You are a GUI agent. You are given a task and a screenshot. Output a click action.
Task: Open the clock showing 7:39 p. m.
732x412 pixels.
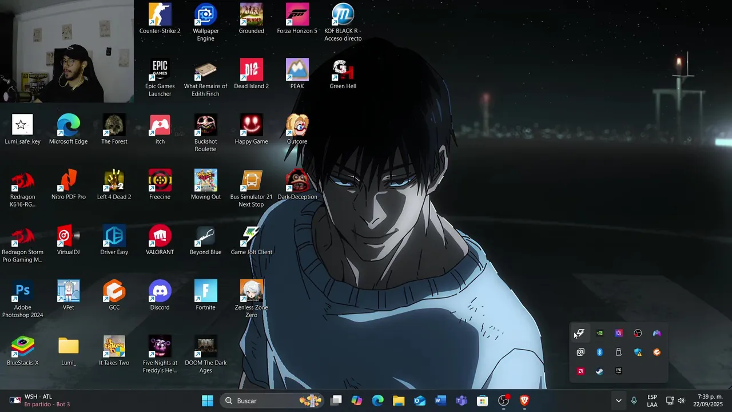click(708, 401)
